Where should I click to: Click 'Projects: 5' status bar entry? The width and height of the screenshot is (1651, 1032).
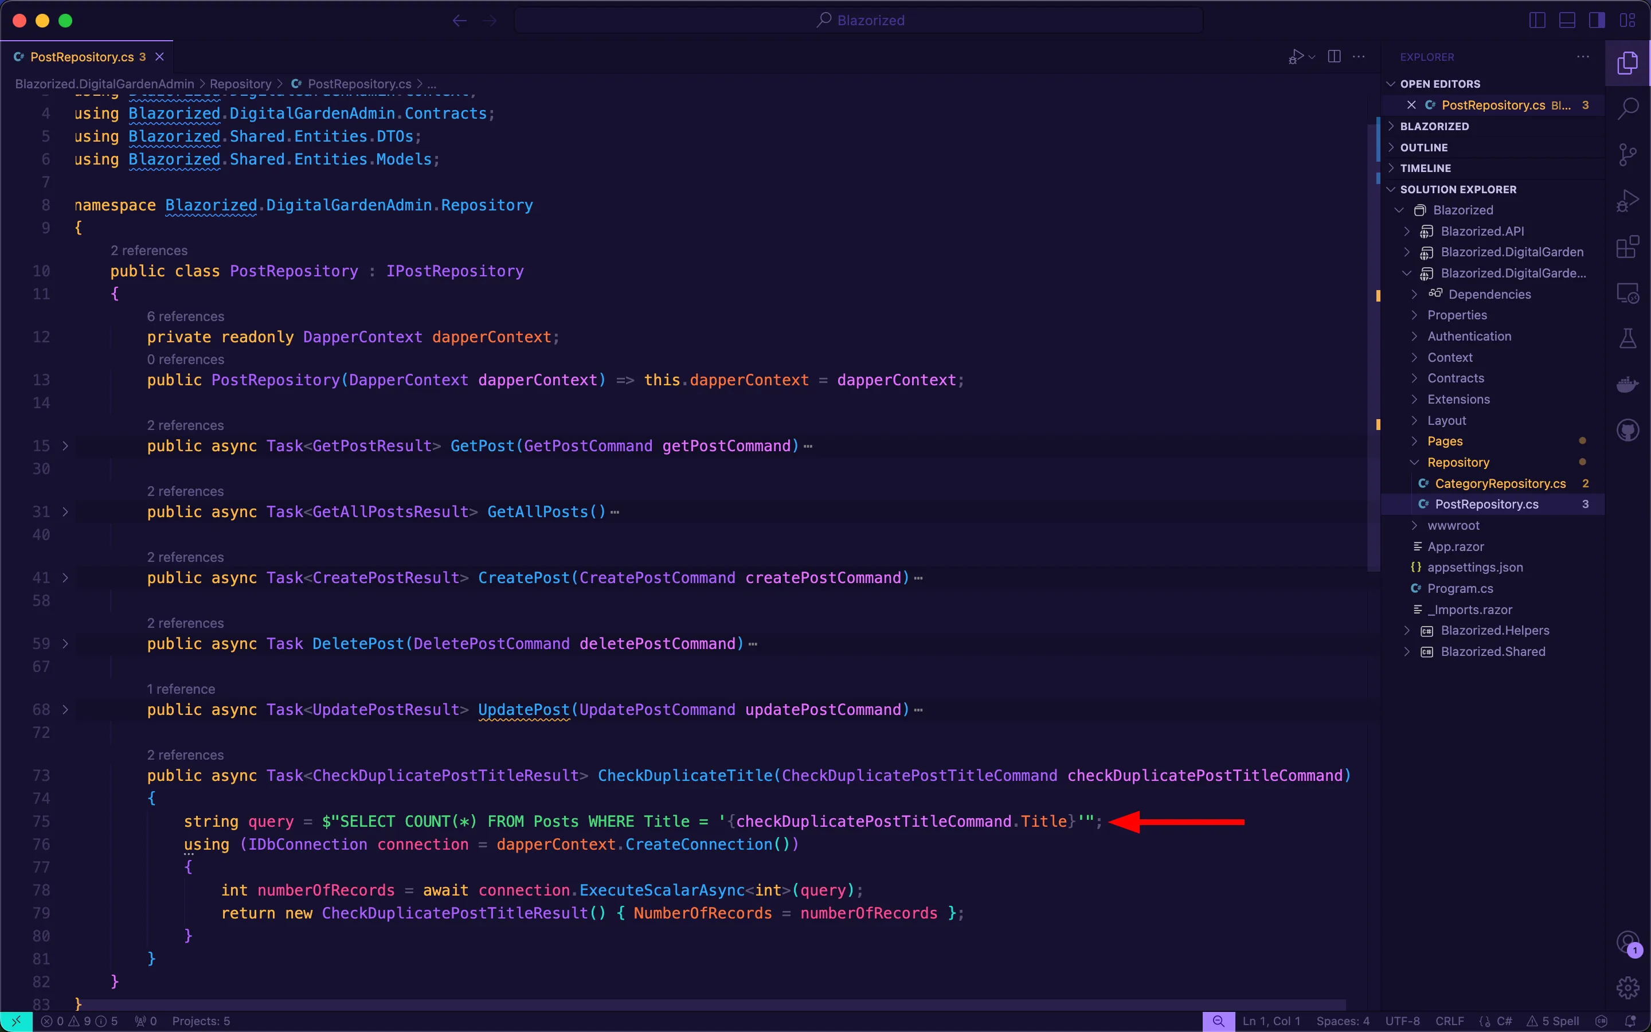(201, 1021)
